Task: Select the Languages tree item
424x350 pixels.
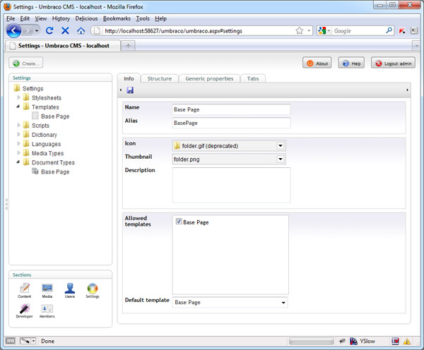Action: [46, 144]
